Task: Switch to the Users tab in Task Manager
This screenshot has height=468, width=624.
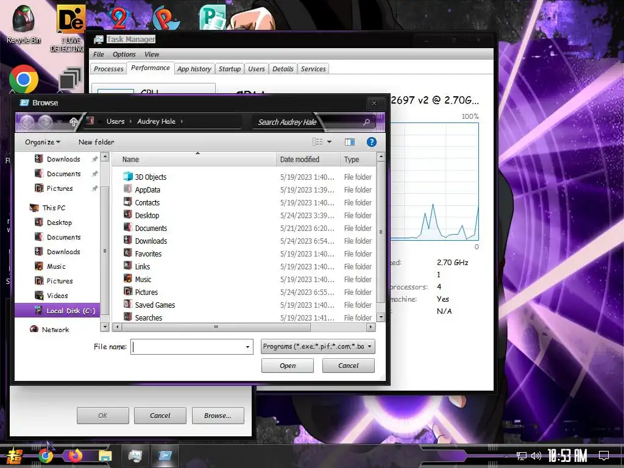Action: tap(257, 69)
